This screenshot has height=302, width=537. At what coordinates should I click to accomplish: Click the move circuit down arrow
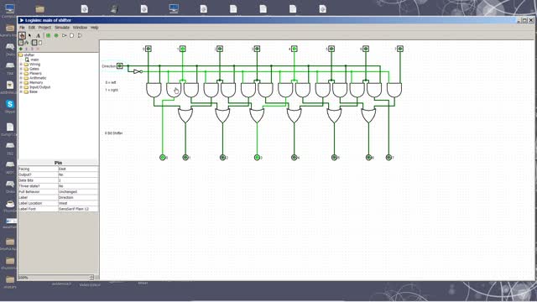point(32,49)
